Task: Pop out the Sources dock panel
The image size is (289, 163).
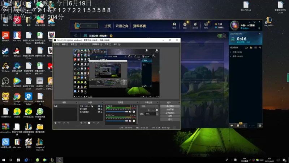Action: click(102, 102)
